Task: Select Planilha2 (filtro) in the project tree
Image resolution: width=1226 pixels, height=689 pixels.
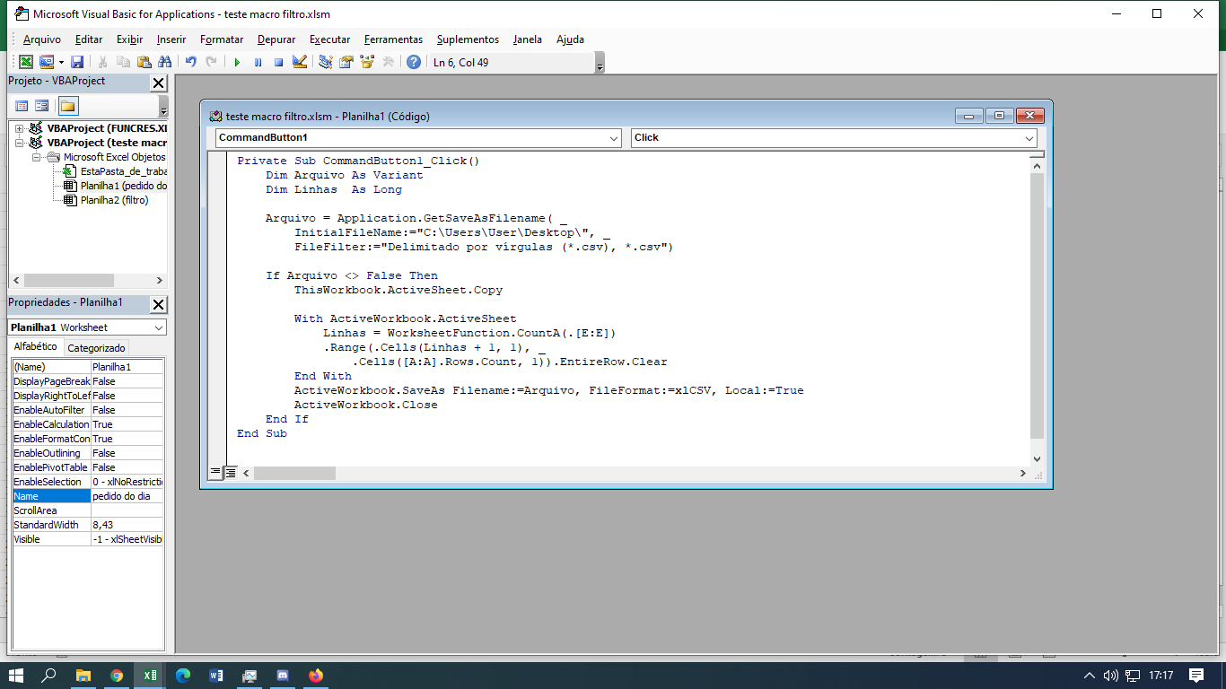Action: (114, 200)
